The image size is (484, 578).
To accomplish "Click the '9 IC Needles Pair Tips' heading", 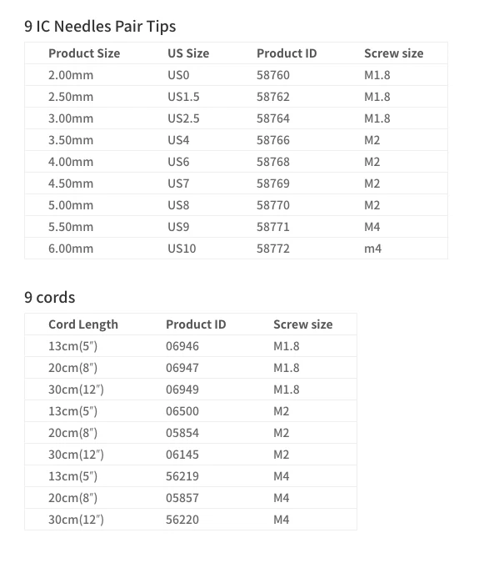I will 100,27.
